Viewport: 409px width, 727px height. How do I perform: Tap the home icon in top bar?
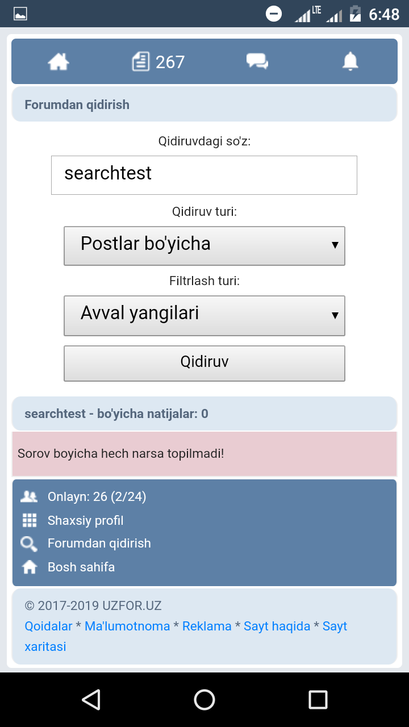click(59, 61)
